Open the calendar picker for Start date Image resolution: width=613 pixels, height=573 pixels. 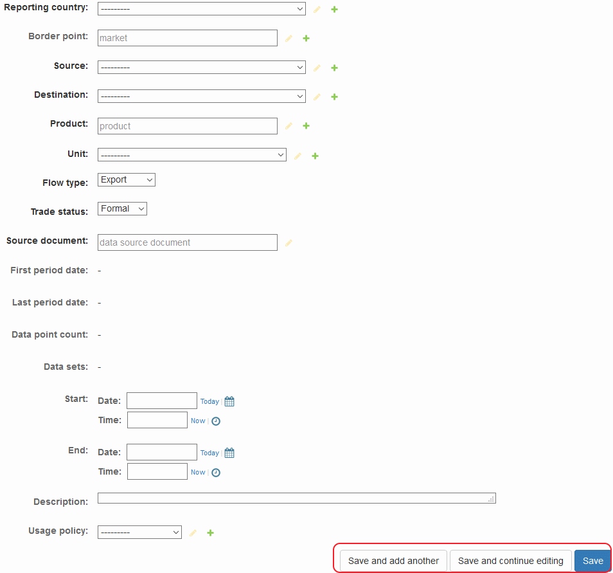tap(229, 401)
